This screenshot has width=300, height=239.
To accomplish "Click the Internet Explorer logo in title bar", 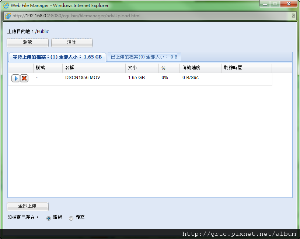I will point(6,6).
